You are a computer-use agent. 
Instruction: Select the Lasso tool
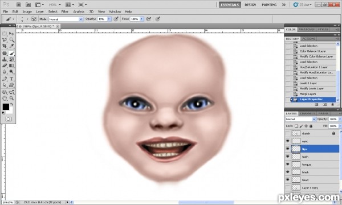coord(5,40)
